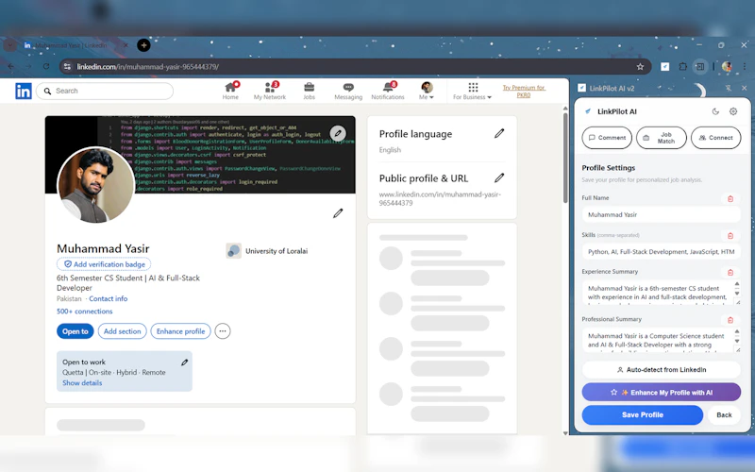Edit Open to work preferences pencil
The width and height of the screenshot is (755, 472).
coord(184,362)
